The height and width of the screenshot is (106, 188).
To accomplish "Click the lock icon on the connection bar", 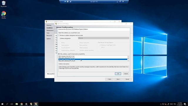I will 68,1.
